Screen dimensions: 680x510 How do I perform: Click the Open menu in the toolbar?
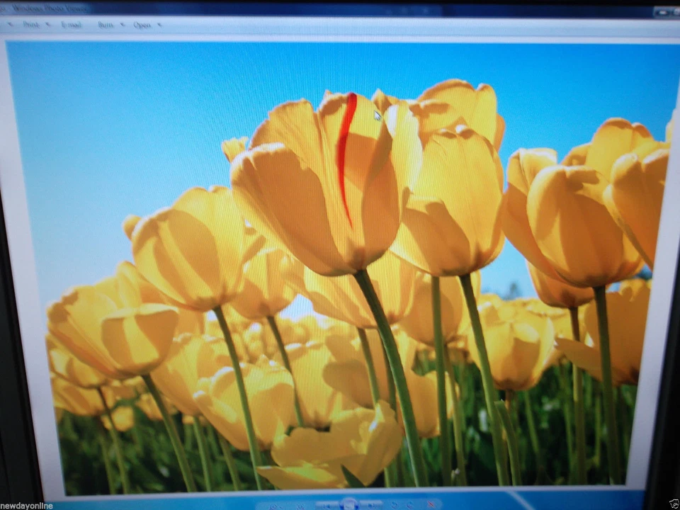143,25
